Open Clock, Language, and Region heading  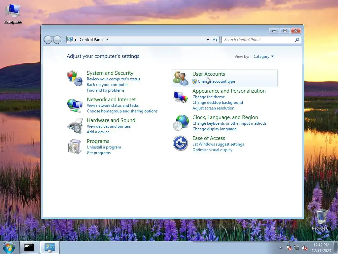225,117
